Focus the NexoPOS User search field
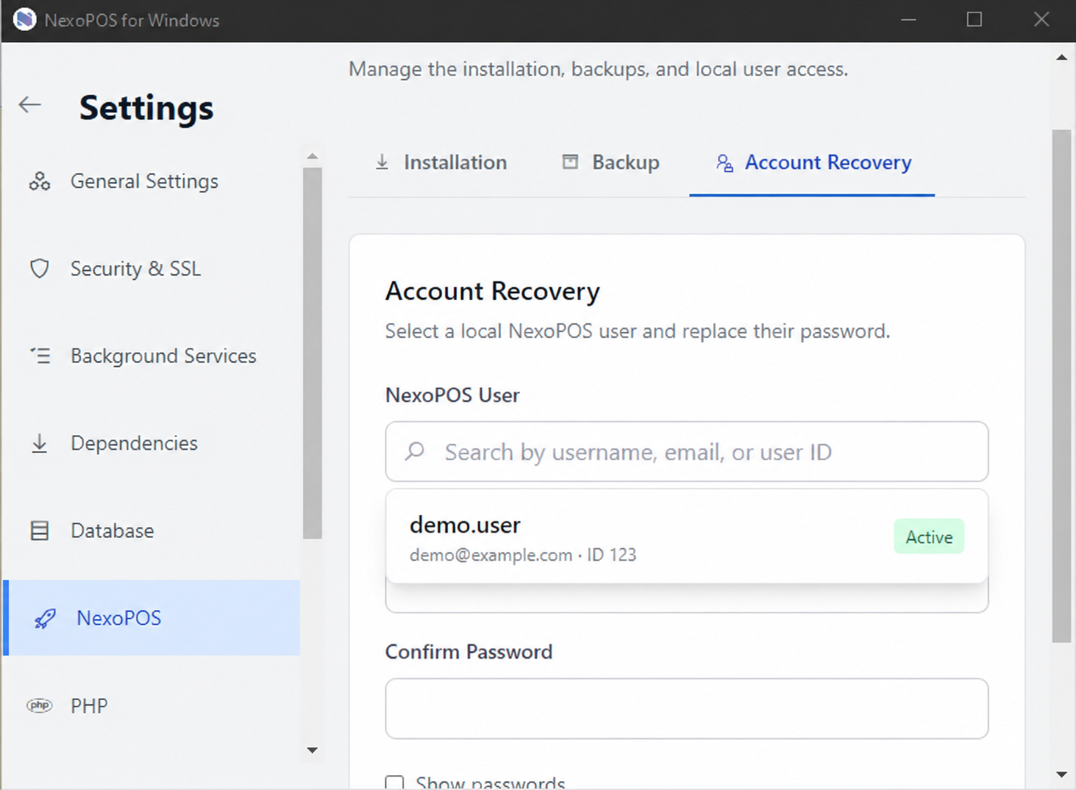This screenshot has height=790, width=1076. 687,451
